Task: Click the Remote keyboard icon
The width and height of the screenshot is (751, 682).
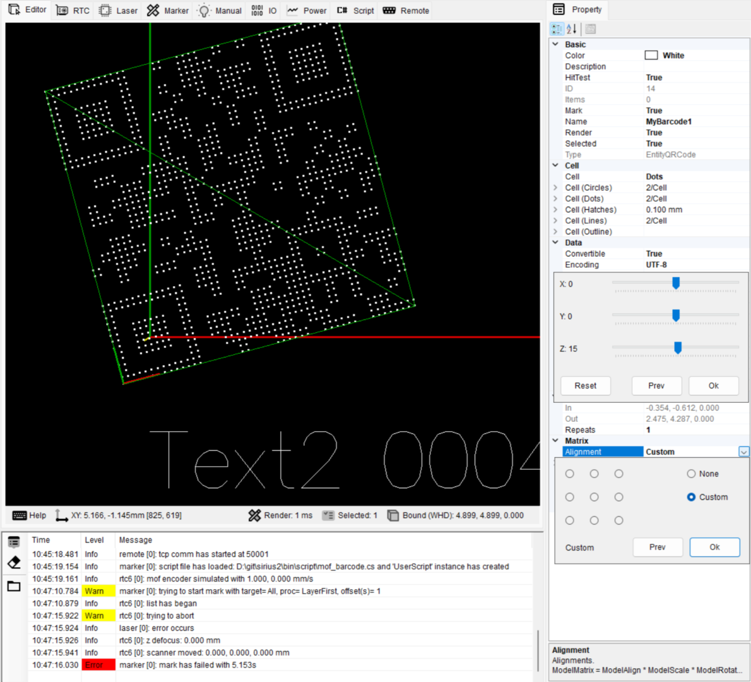Action: (x=389, y=10)
